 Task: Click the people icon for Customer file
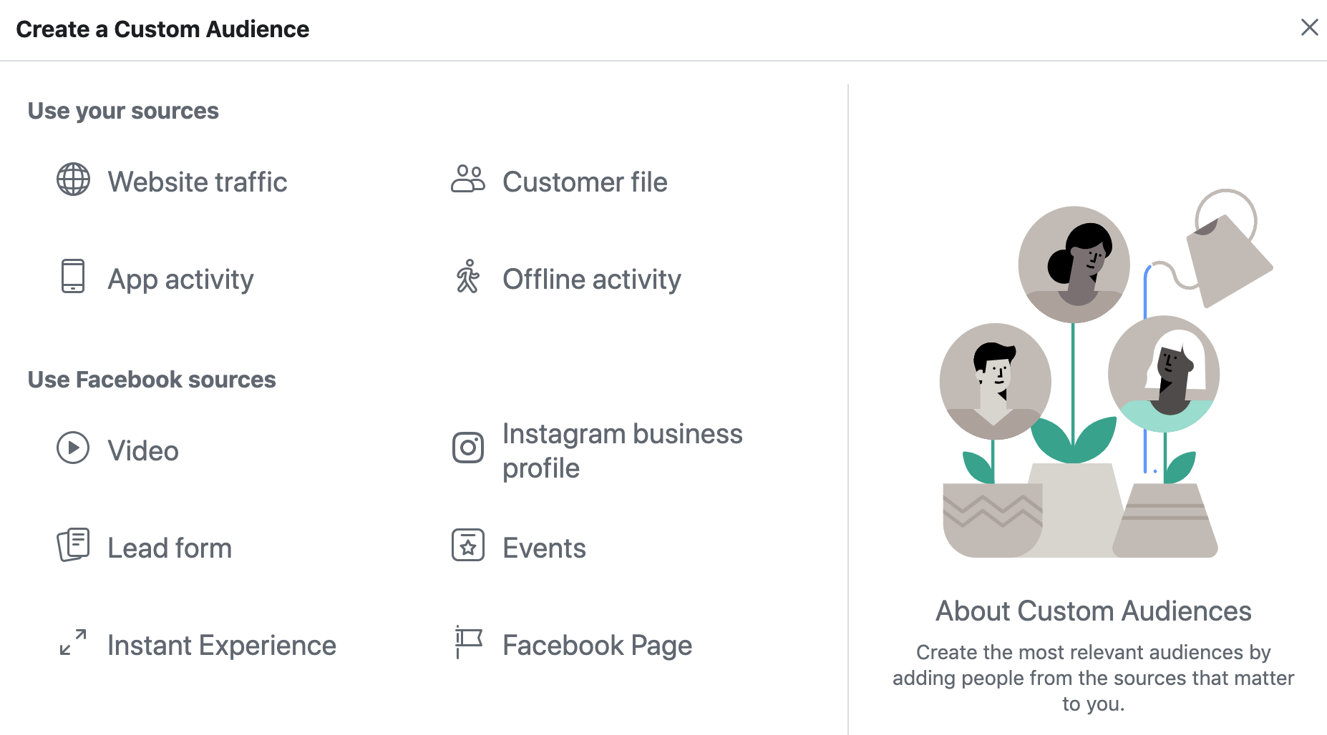[x=467, y=179]
